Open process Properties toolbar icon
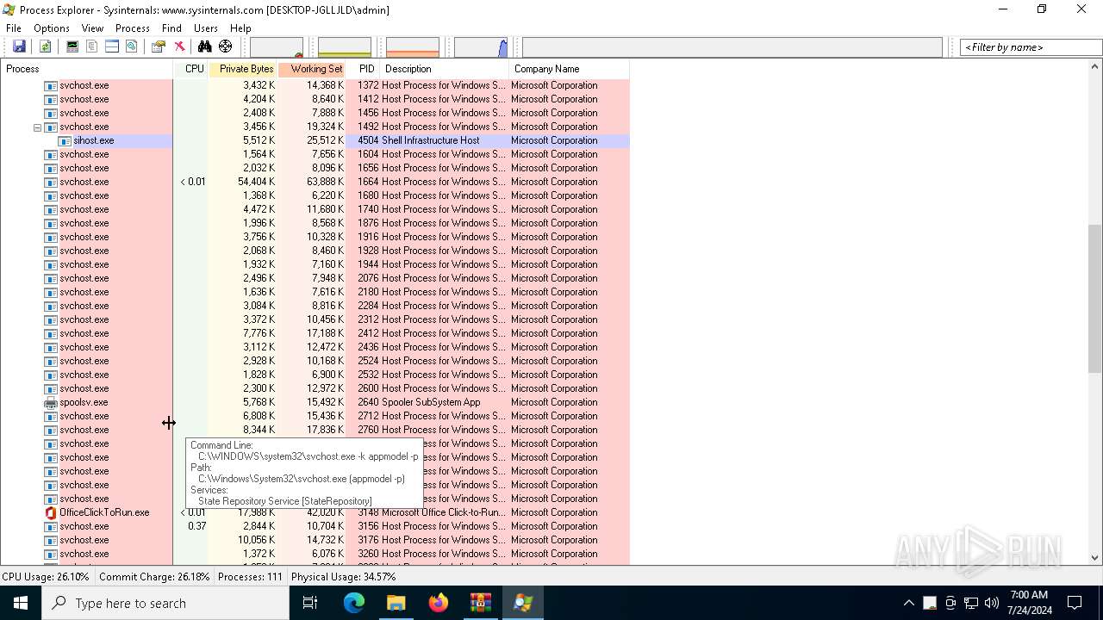The height and width of the screenshot is (620, 1103). [x=159, y=46]
